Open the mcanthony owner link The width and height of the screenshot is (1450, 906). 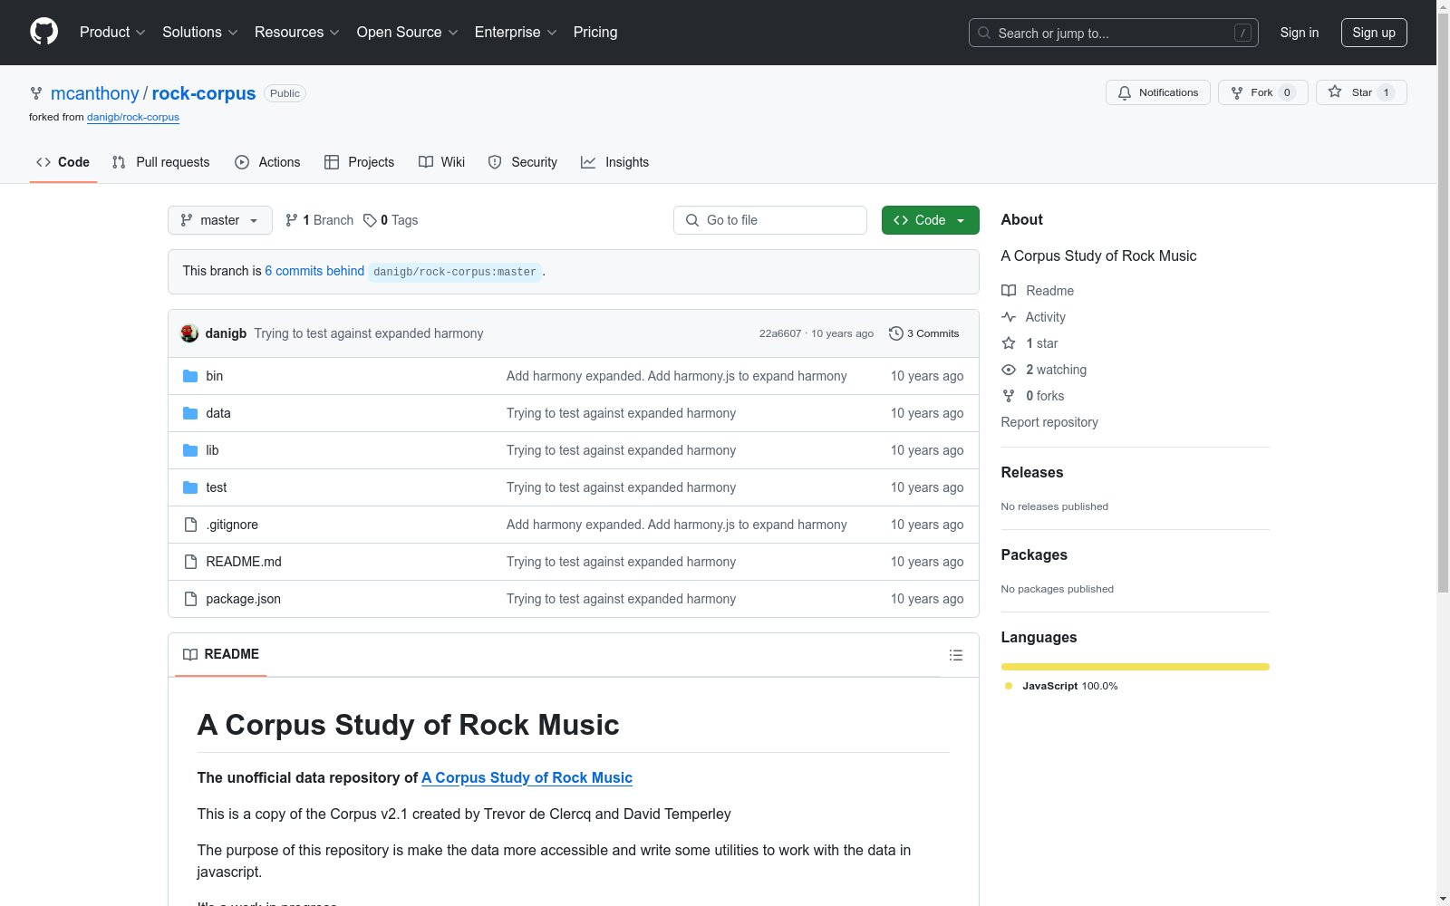point(95,93)
